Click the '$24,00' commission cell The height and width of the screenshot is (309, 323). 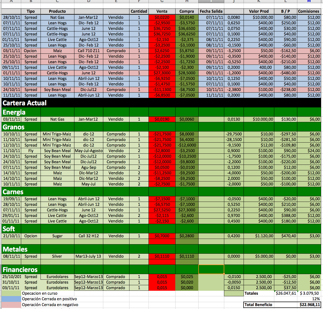[x=309, y=151]
